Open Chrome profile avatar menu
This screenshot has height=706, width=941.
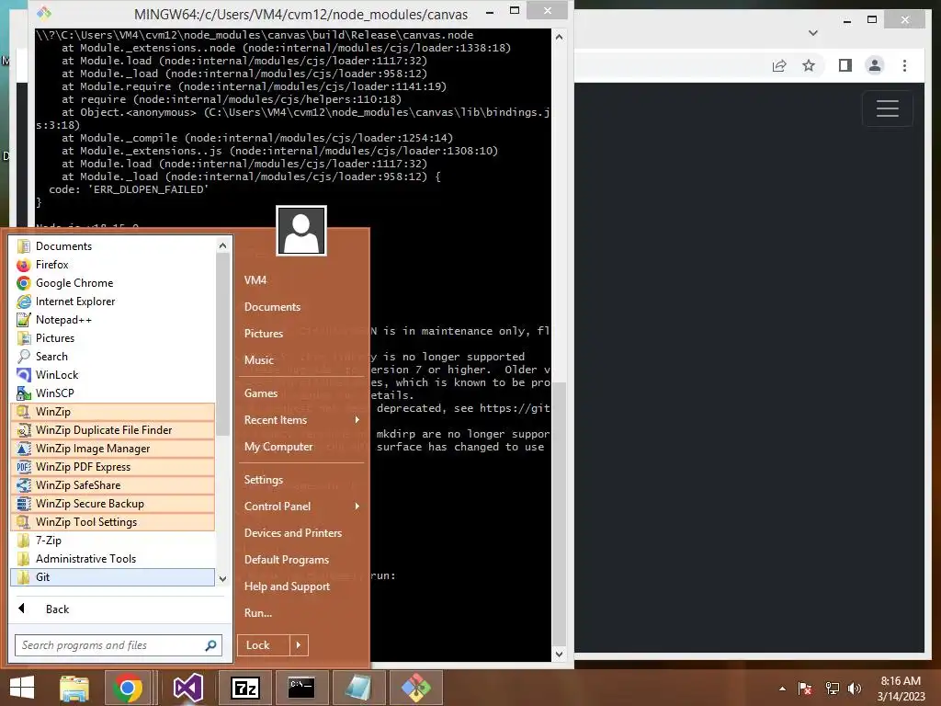tap(875, 65)
